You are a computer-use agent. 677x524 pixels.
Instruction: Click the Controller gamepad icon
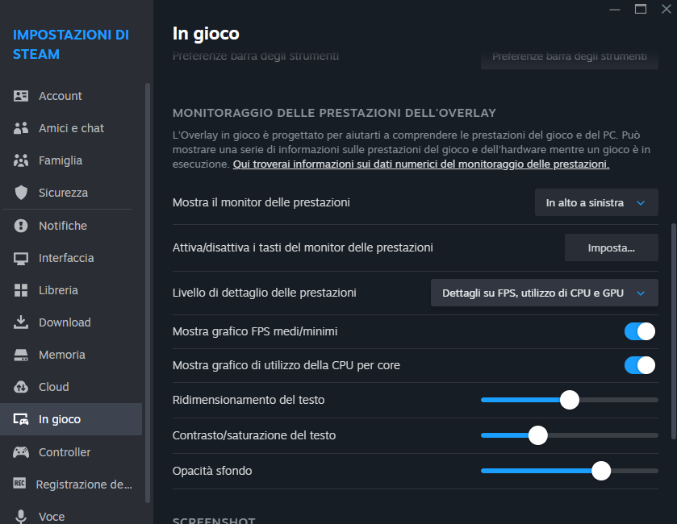(x=21, y=452)
